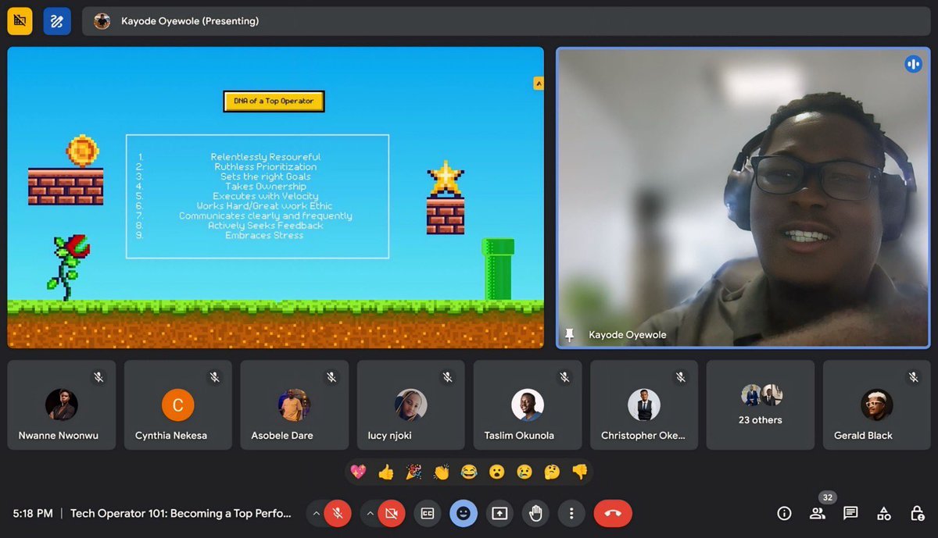Click the Embraces Stress line
Viewport: 938px width, 538px height.
pyautogui.click(x=264, y=235)
